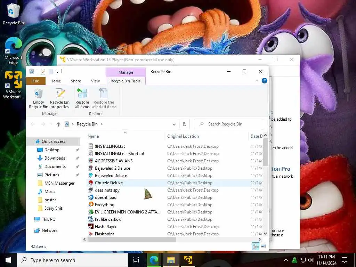Screen dimensions: 356x267
Task: Select the Flashpoint item
Action: (104, 234)
